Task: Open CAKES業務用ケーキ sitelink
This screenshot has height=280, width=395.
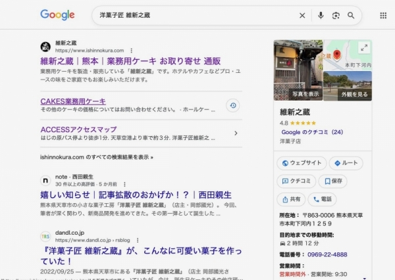Action: click(73, 101)
